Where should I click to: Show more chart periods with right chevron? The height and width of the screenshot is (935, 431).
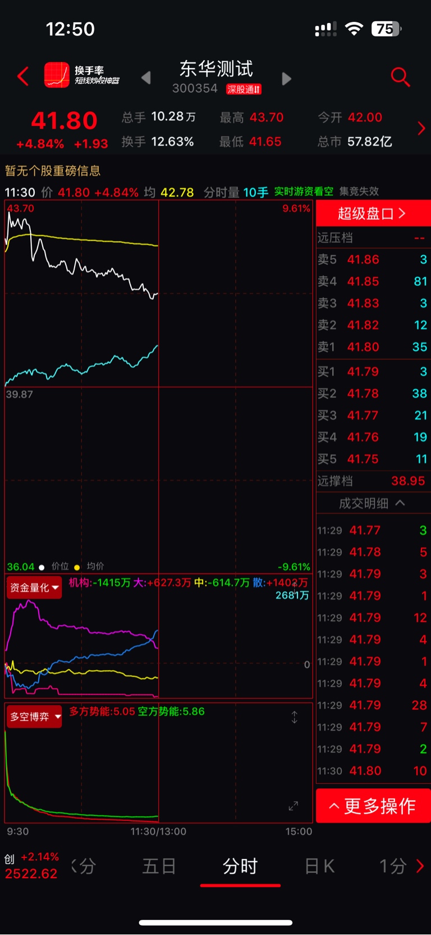click(x=420, y=866)
